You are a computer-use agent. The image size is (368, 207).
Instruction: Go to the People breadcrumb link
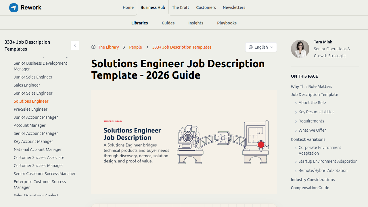(135, 47)
